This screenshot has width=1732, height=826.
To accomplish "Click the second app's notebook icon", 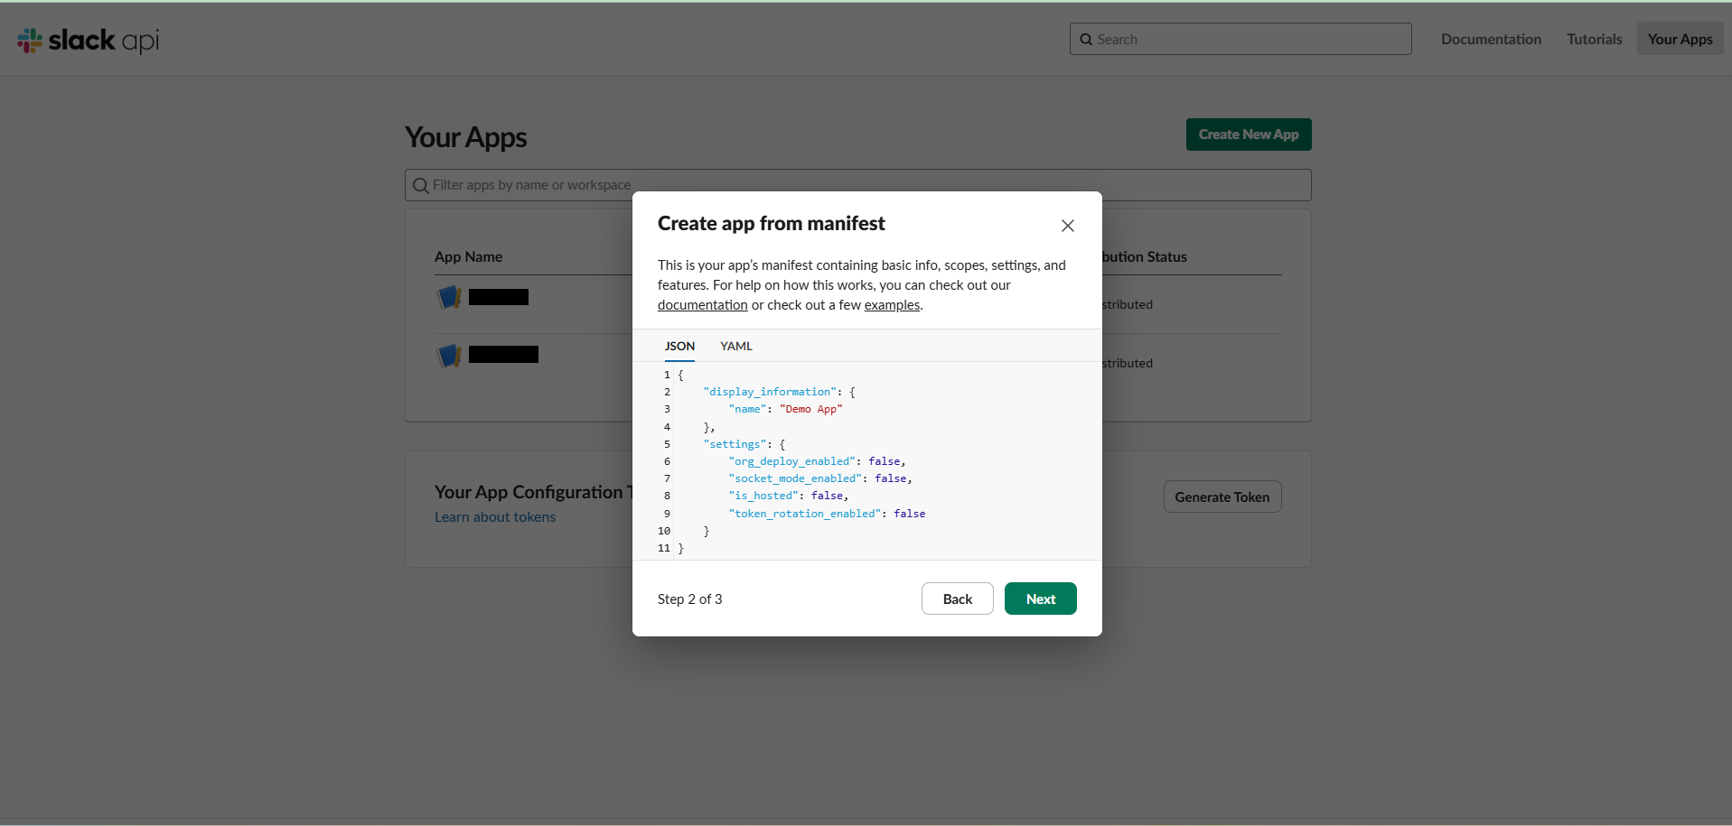I will pyautogui.click(x=449, y=355).
